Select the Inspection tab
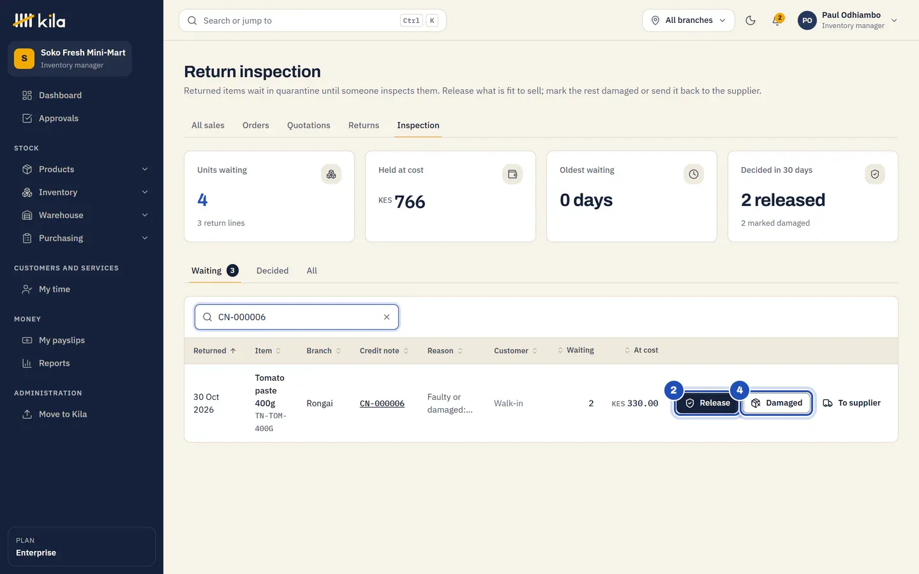 click(x=418, y=125)
